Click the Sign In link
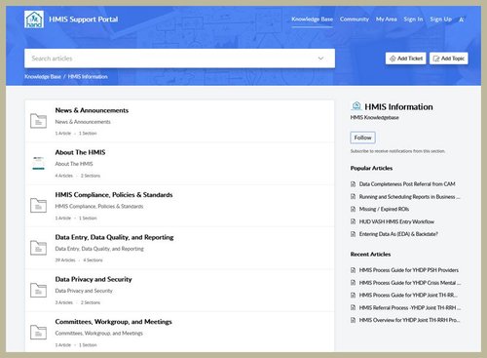This screenshot has width=487, height=358. [413, 20]
